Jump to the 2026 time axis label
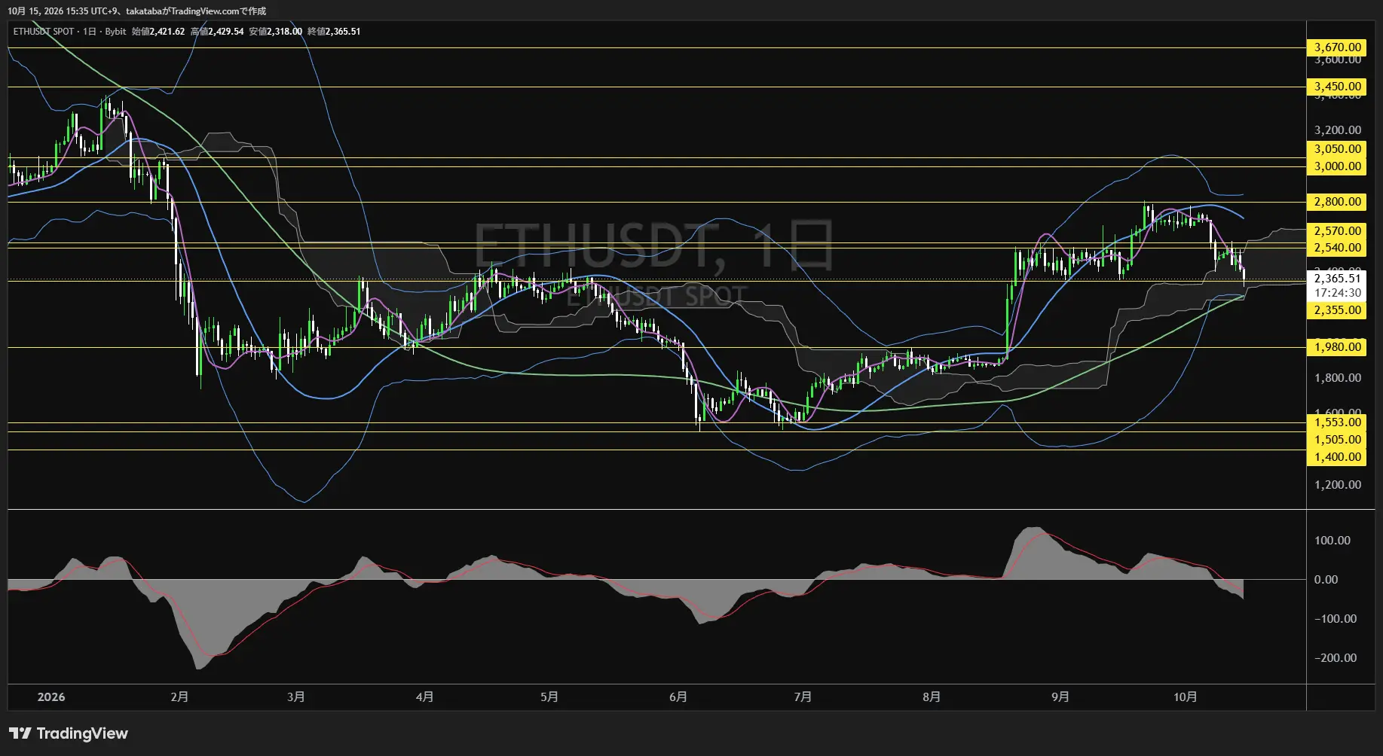The height and width of the screenshot is (756, 1383). pos(51,697)
